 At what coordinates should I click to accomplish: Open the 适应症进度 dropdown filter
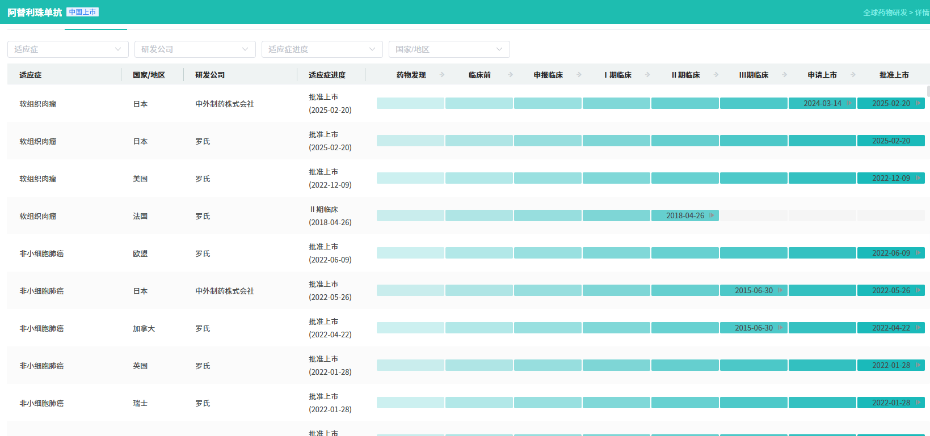[x=322, y=49]
